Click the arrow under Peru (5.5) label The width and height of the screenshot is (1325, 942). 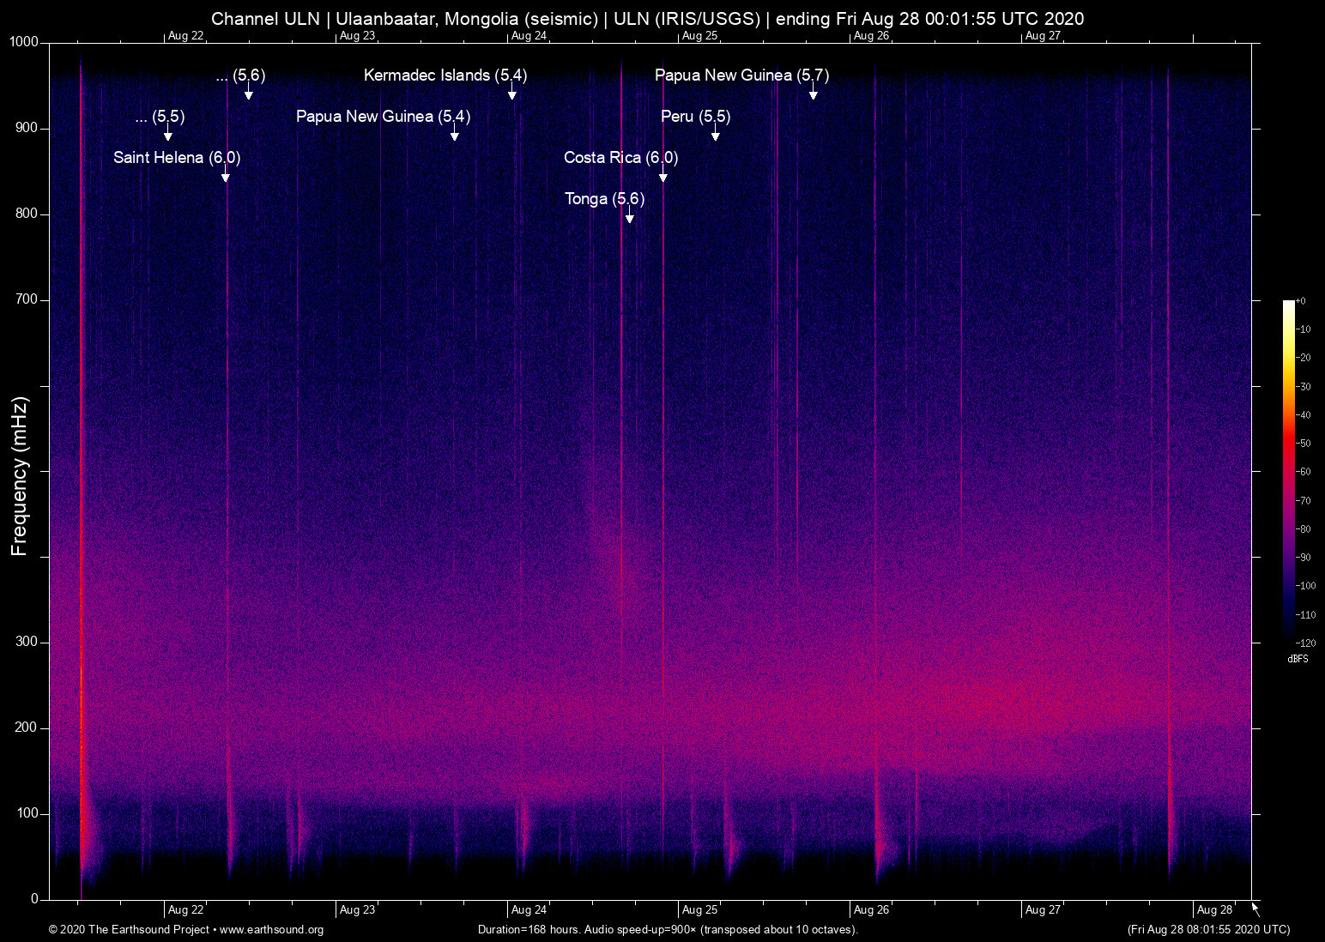(x=715, y=135)
